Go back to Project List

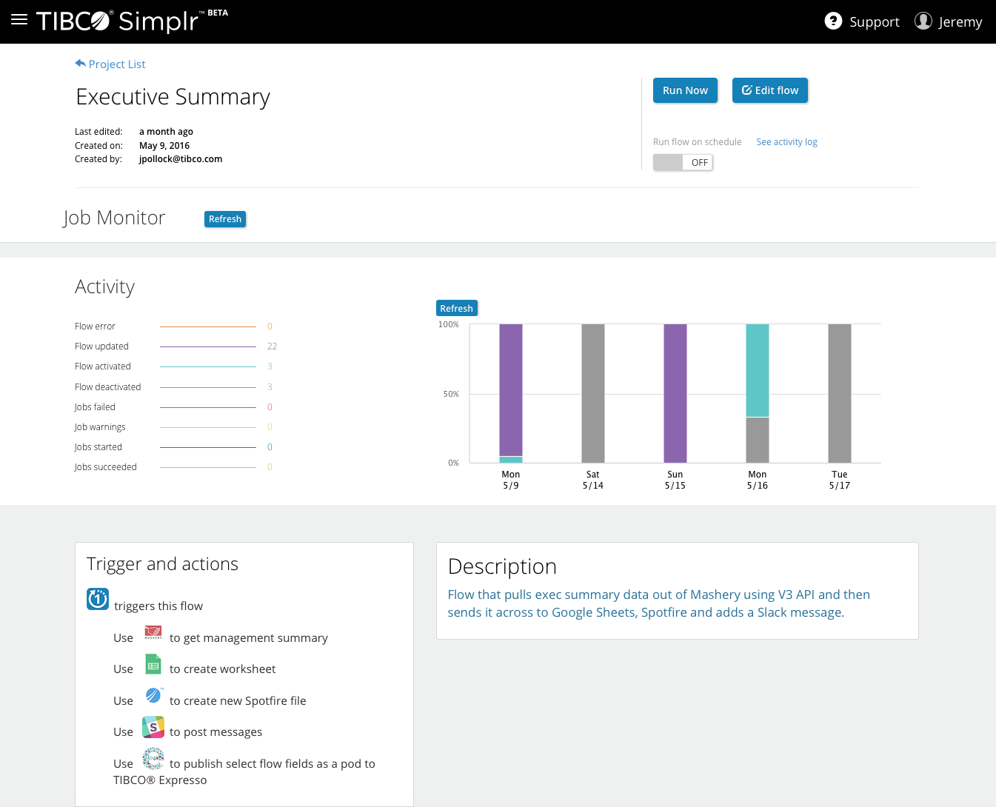[x=110, y=64]
